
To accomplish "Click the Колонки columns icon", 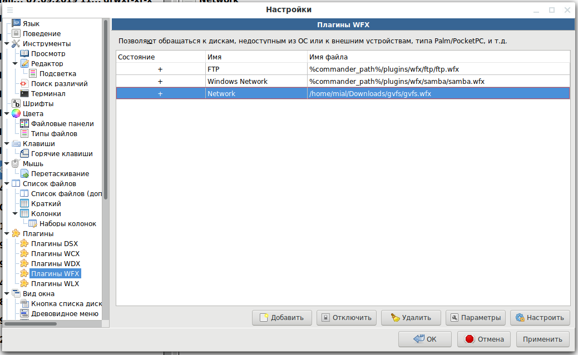I will (24, 213).
